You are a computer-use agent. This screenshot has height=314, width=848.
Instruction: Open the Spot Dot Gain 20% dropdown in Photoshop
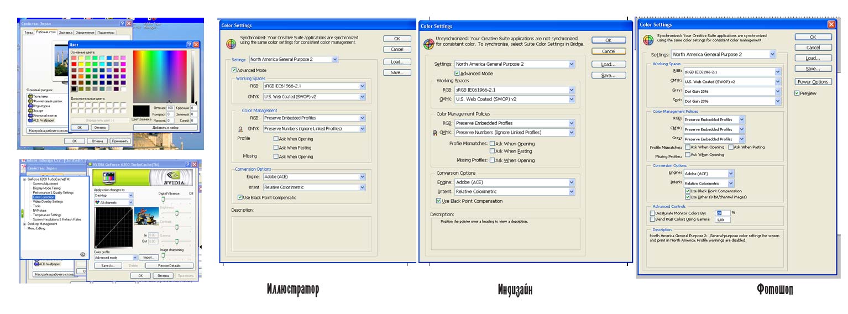732,101
